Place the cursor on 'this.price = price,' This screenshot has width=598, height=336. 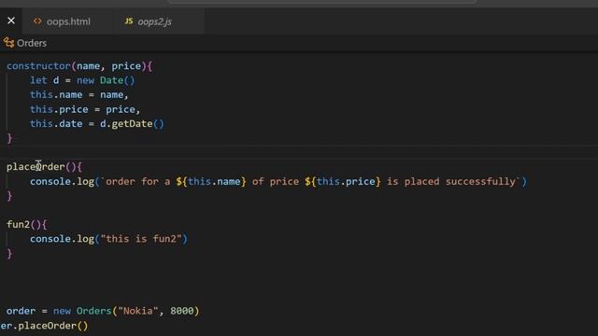click(85, 109)
